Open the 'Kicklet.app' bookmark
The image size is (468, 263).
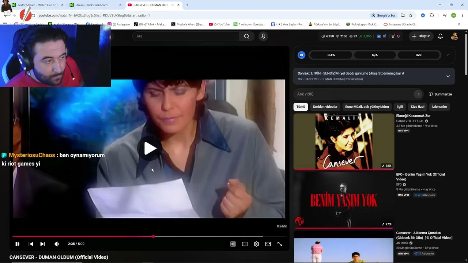[x=363, y=24]
